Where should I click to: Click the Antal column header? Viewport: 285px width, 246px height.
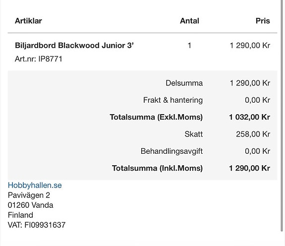(x=189, y=21)
